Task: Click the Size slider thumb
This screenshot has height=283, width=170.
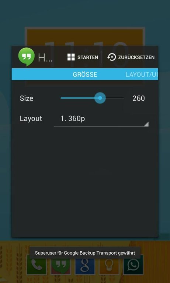Action: (100, 98)
